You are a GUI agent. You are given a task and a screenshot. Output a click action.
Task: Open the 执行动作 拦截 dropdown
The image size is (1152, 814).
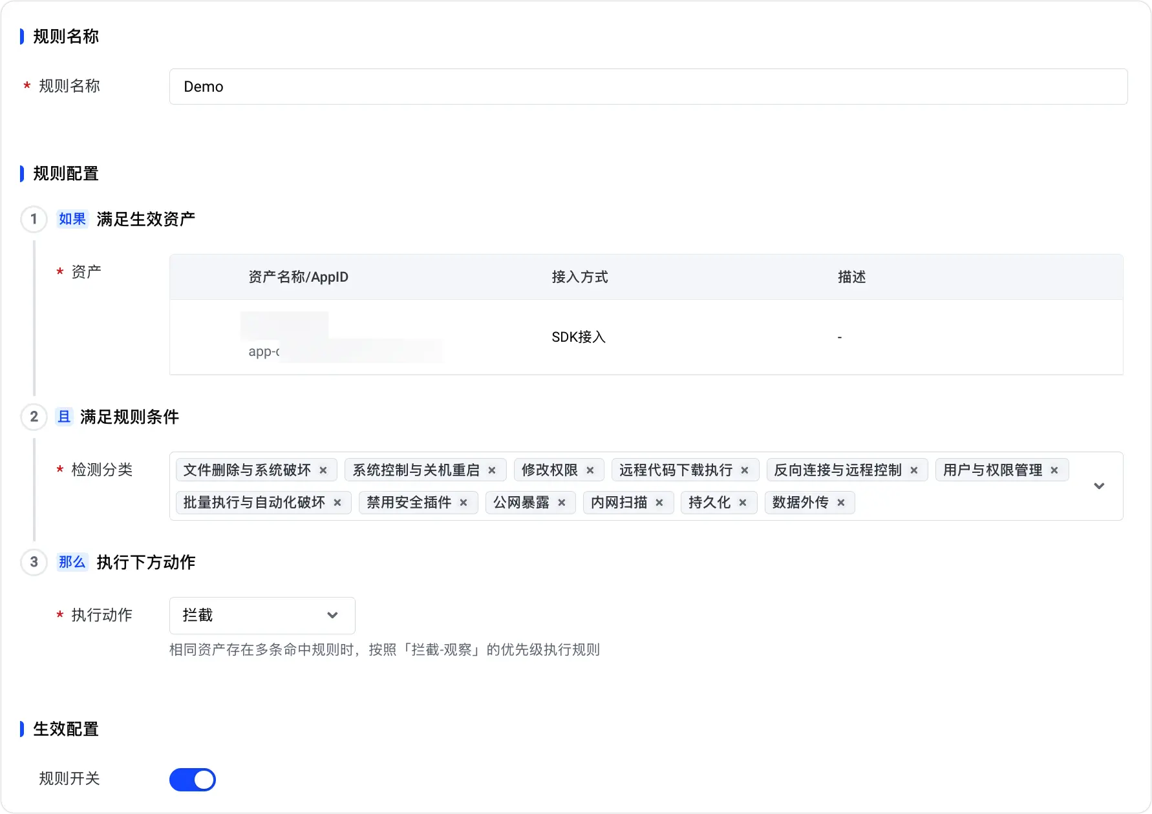(x=262, y=616)
